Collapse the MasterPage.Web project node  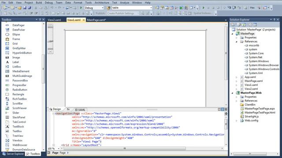pyautogui.click(x=232, y=93)
